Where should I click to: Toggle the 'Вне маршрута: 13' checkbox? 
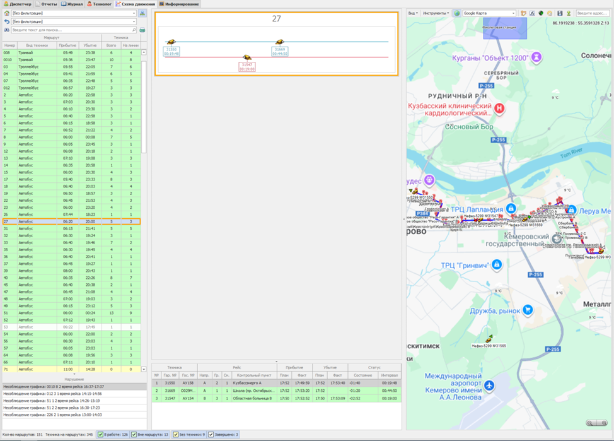pos(134,435)
